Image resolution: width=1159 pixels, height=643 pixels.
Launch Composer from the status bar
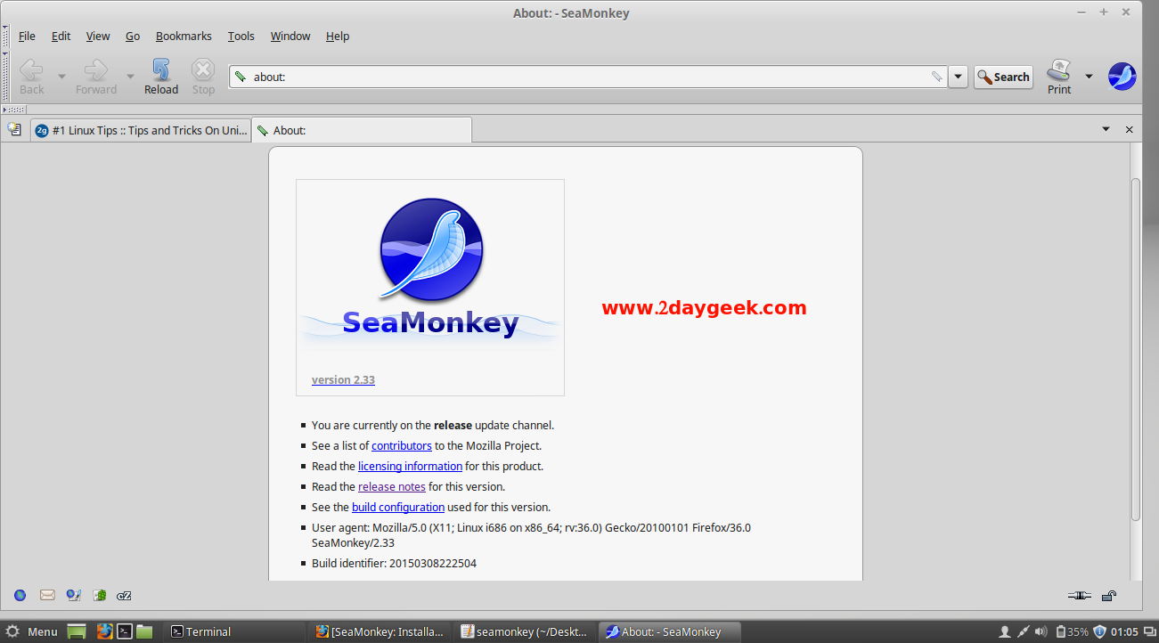tap(74, 595)
